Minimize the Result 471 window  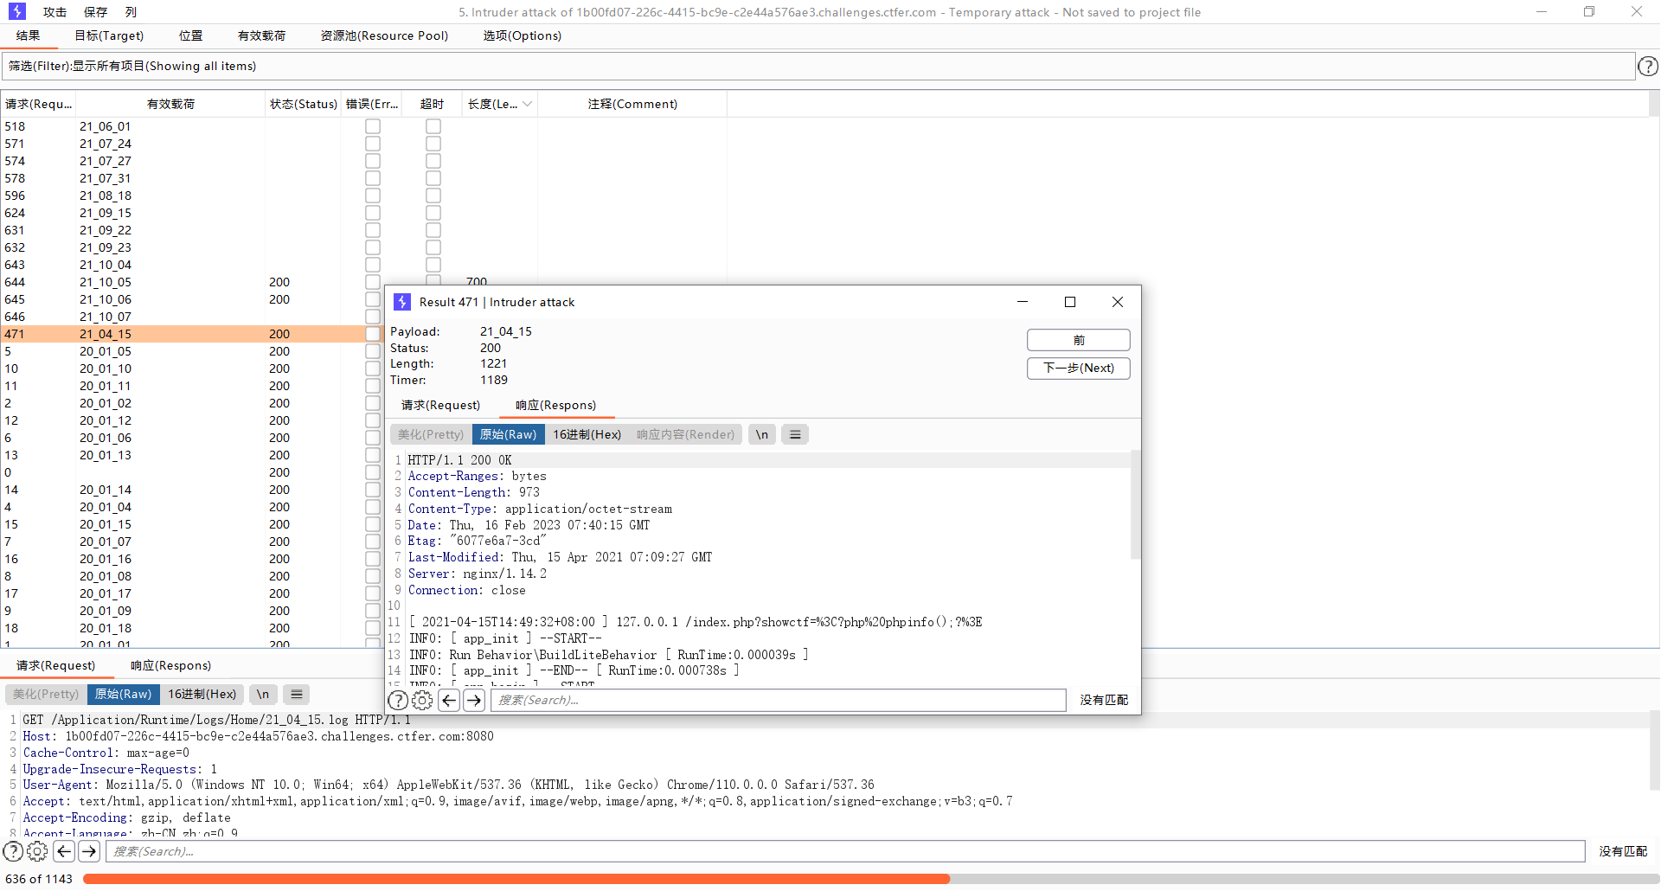coord(1023,302)
